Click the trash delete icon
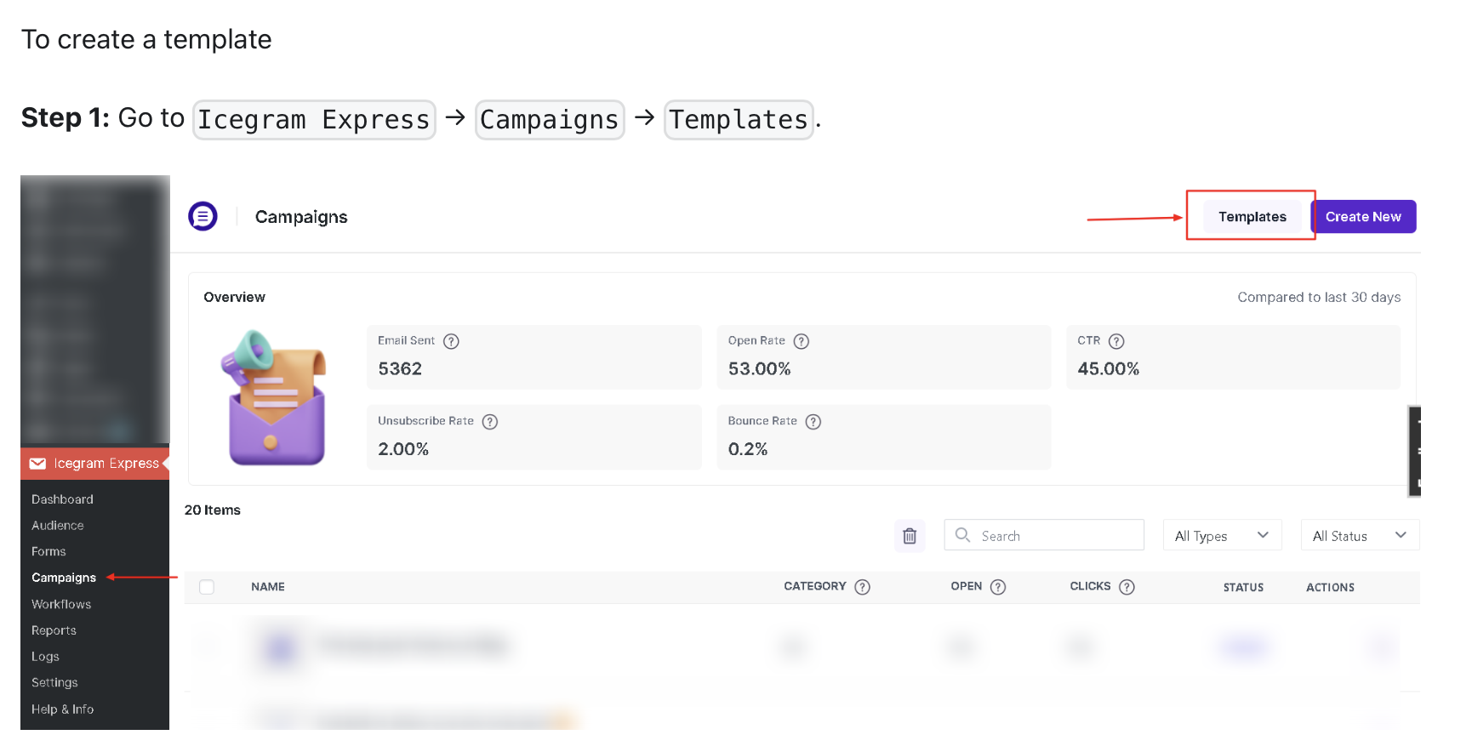The image size is (1472, 752). coord(909,536)
